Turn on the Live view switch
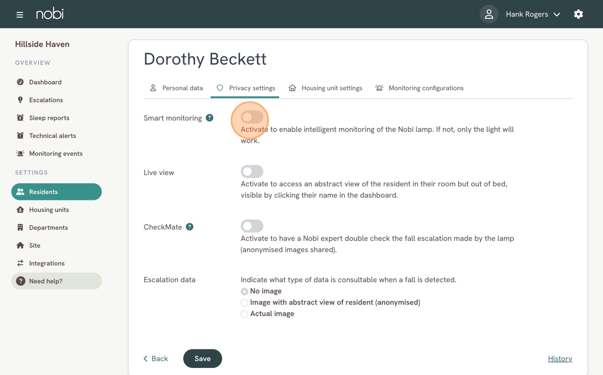The height and width of the screenshot is (375, 603). pos(252,171)
